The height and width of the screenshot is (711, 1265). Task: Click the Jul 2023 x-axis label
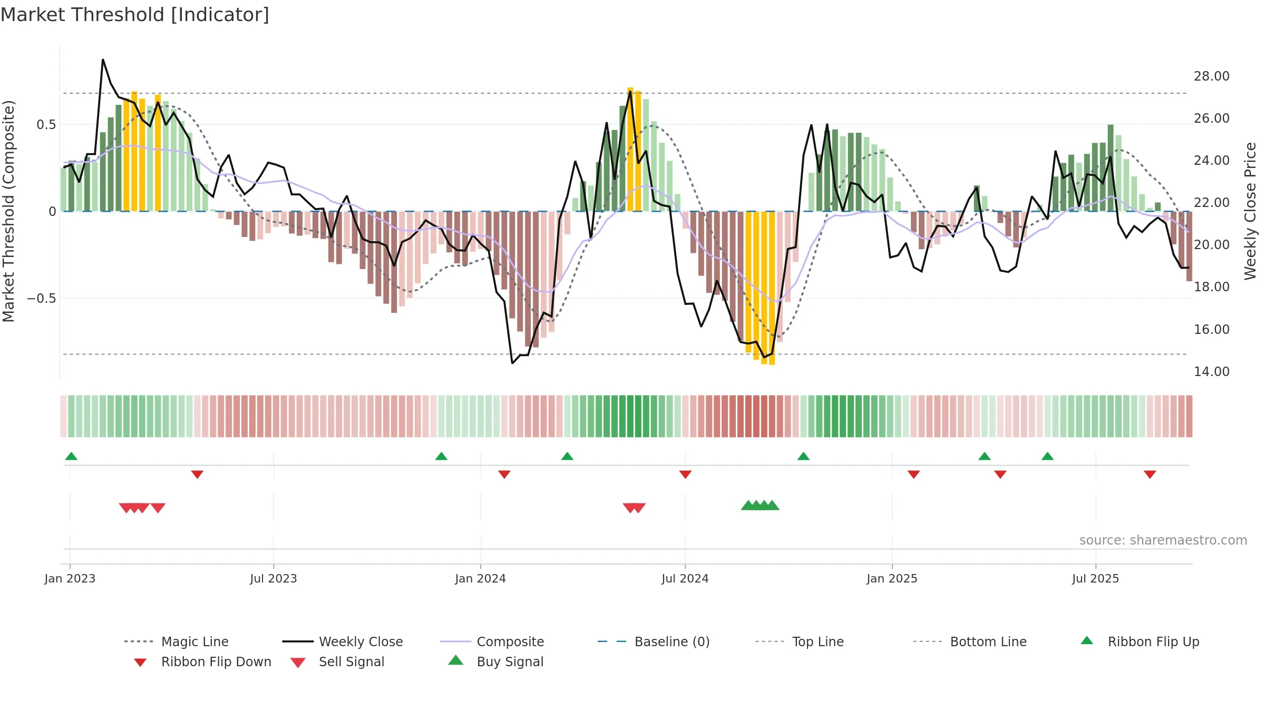click(x=274, y=579)
